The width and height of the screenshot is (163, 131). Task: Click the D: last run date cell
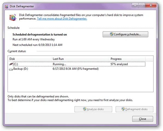[x=76, y=69]
